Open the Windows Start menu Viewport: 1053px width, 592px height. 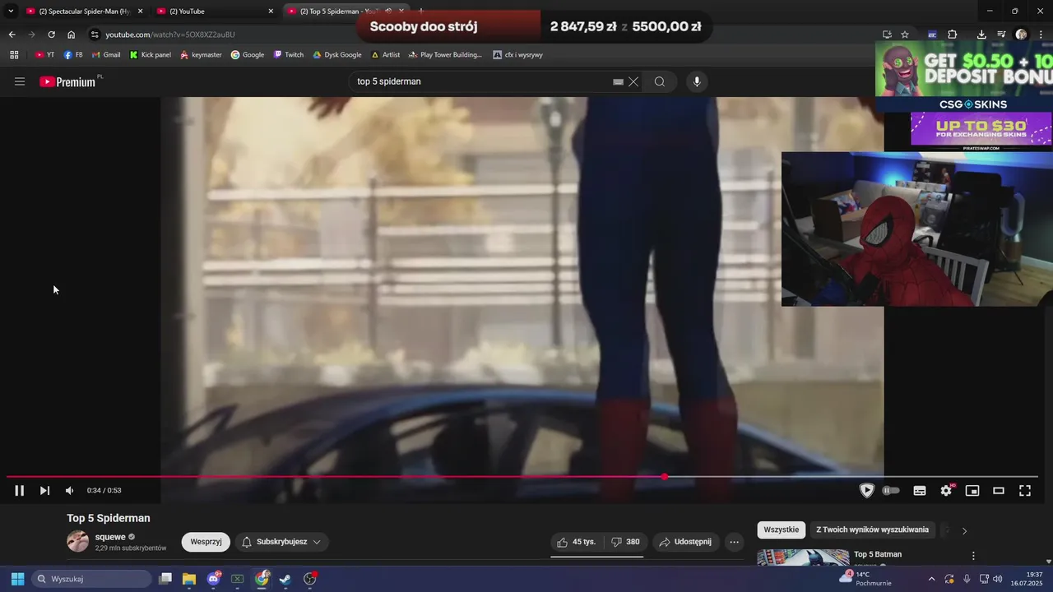tap(17, 579)
